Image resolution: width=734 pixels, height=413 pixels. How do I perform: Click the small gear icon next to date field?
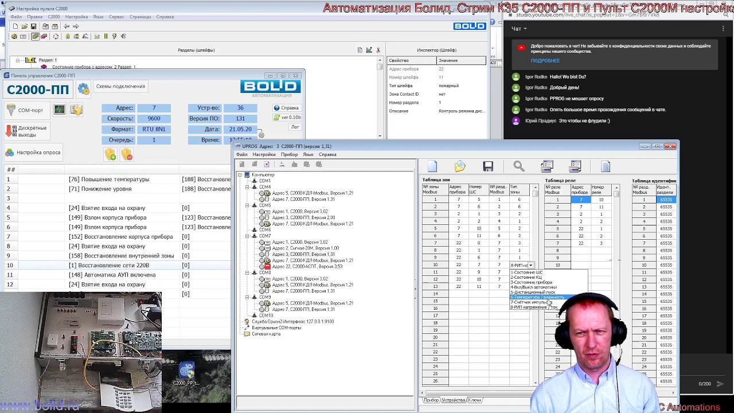pyautogui.click(x=261, y=135)
